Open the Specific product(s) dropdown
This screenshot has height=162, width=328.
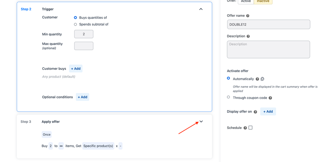point(98,146)
